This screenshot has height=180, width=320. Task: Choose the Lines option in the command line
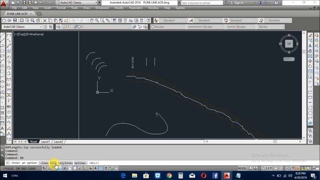44,163
